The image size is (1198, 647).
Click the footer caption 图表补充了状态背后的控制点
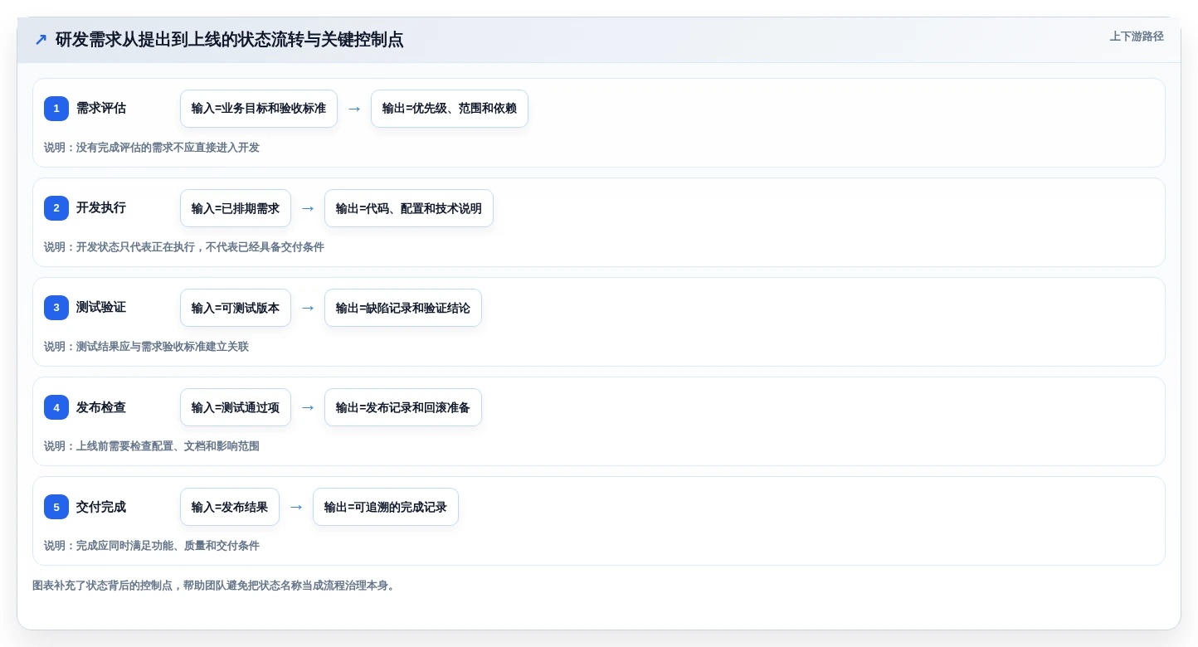[215, 586]
